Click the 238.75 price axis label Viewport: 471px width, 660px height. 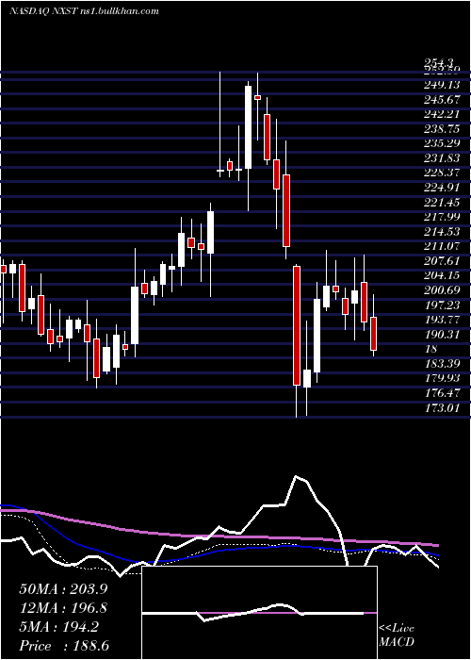point(441,129)
